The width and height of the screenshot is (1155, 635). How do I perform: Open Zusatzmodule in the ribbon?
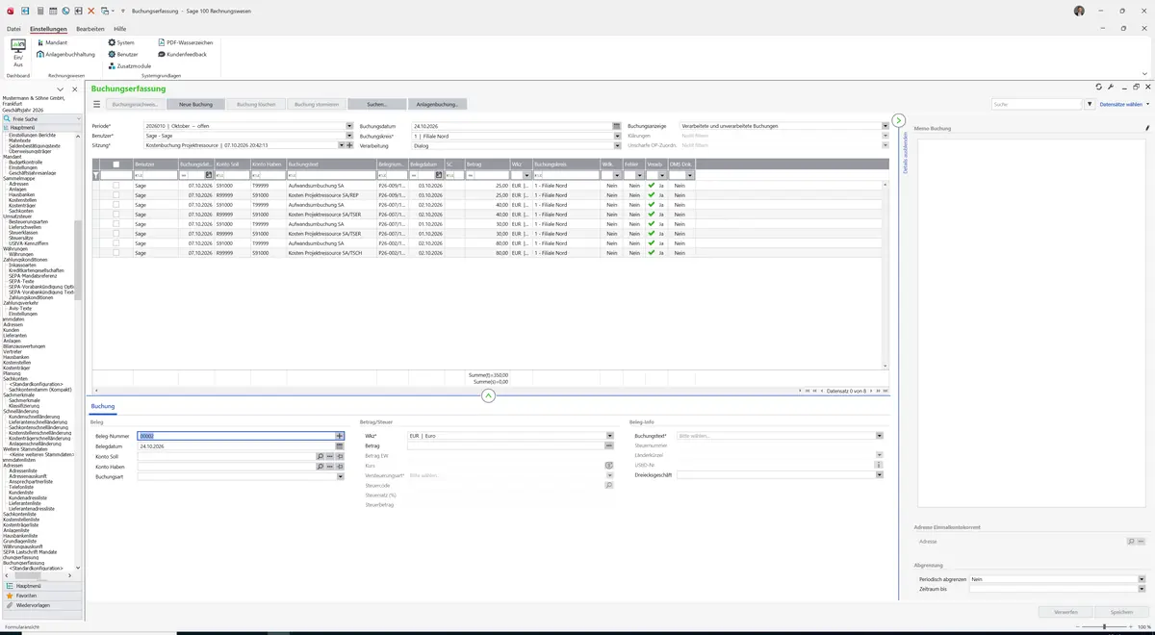pos(129,65)
